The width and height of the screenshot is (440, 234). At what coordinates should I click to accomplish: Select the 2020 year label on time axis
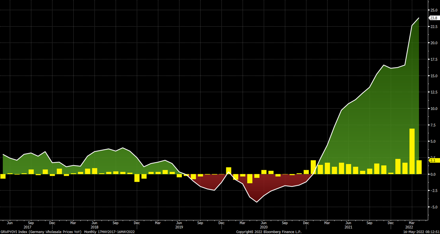click(264, 227)
